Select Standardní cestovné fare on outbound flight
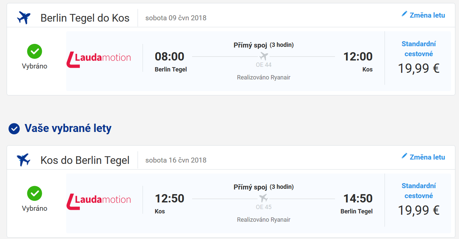Viewport: 459px width, 239px height. (x=418, y=49)
